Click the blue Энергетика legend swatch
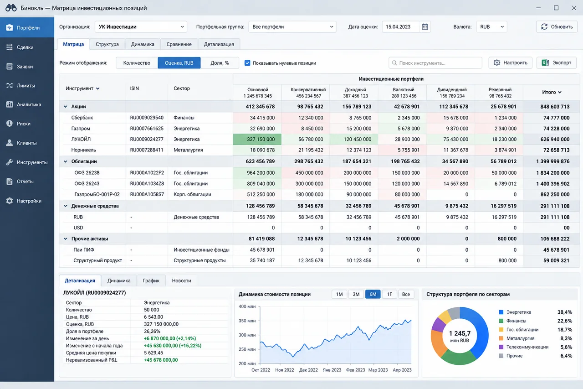 coord(501,312)
